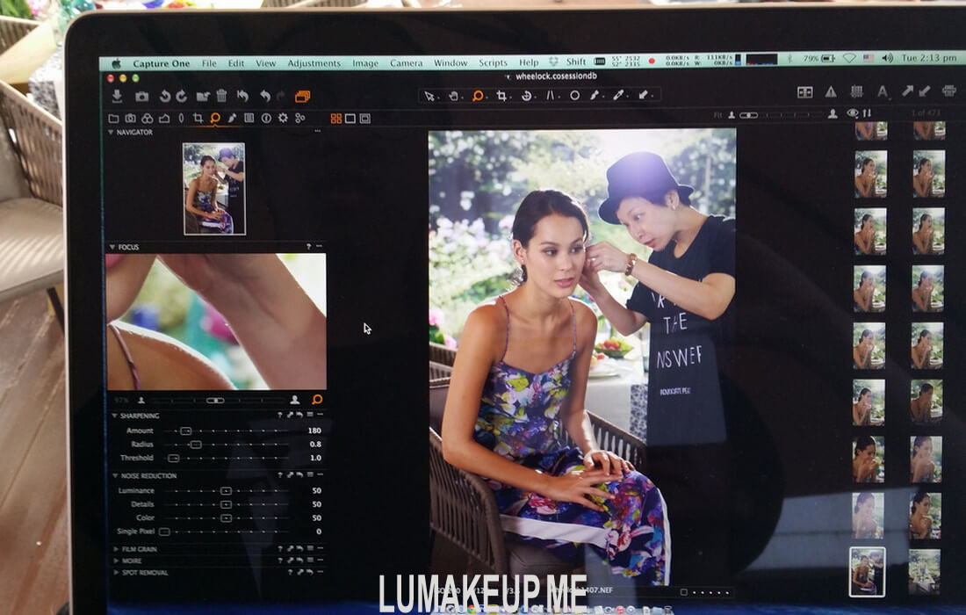This screenshot has height=615, width=966.
Task: Collapse the Sharpening panel
Action: click(114, 416)
